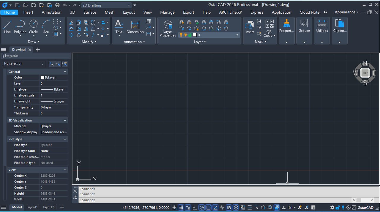Toggle object snap tracking in status bar
This screenshot has height=212, width=380.
pos(215,207)
